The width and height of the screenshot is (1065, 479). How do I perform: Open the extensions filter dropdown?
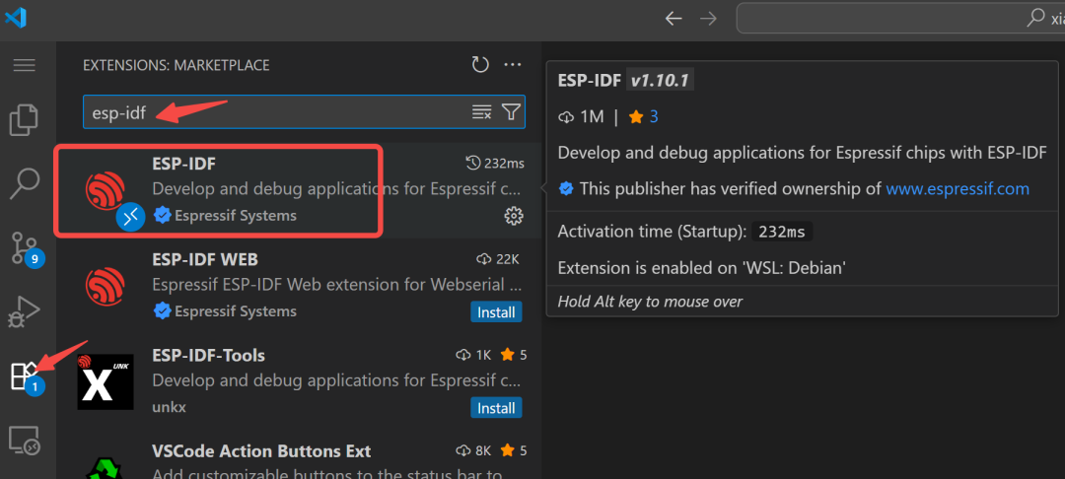click(511, 112)
